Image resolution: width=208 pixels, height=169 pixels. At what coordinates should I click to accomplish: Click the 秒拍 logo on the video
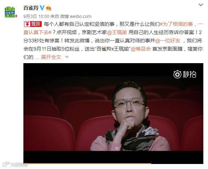(185, 74)
